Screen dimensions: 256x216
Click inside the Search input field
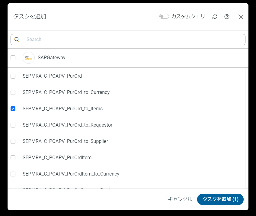point(133,40)
